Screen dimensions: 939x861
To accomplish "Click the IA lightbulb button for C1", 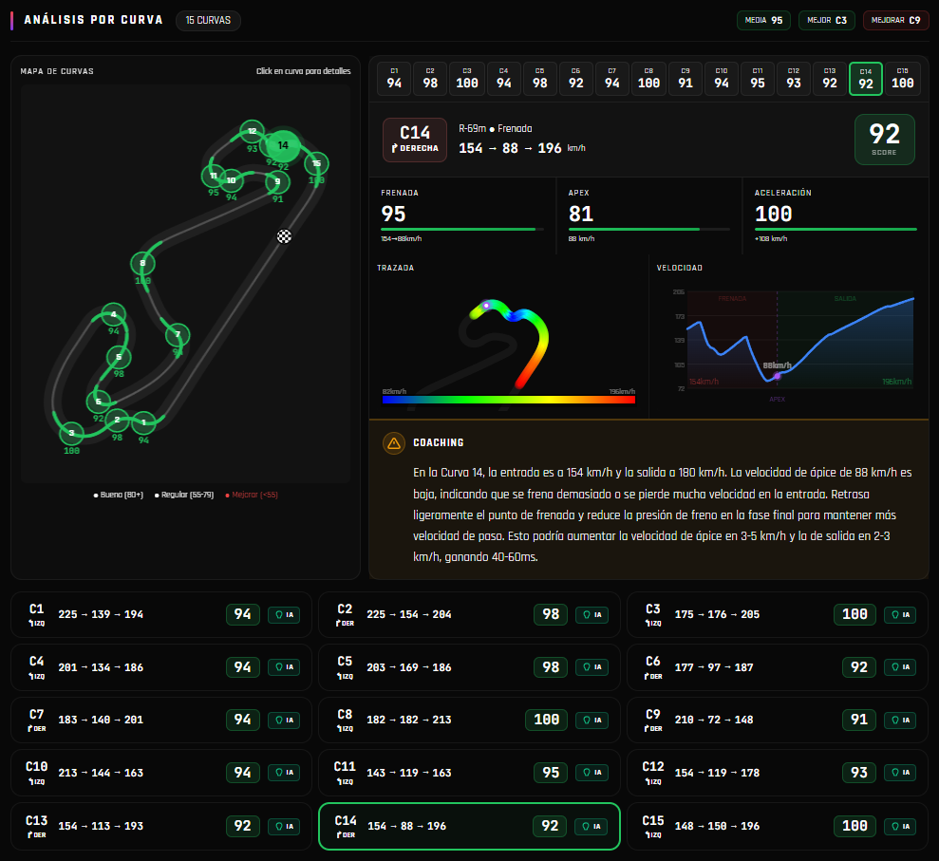I will pyautogui.click(x=284, y=615).
